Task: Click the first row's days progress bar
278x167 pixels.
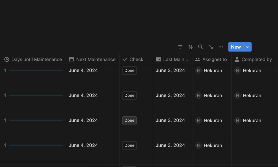Action: click(36, 71)
